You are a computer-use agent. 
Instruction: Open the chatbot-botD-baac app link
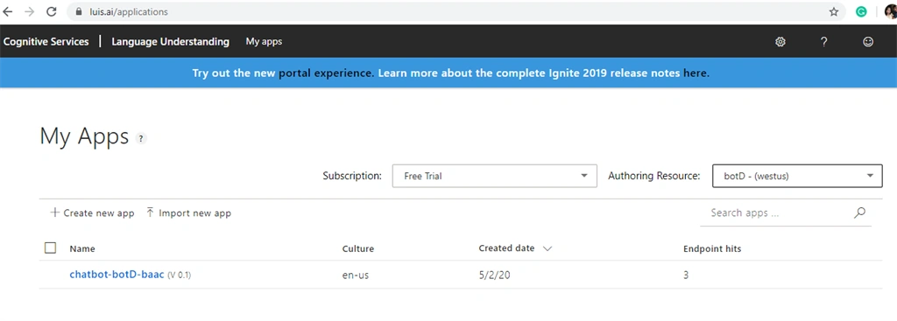117,275
